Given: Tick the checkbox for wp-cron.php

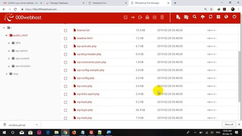Looking at the screenshot, I should (x=65, y=87).
